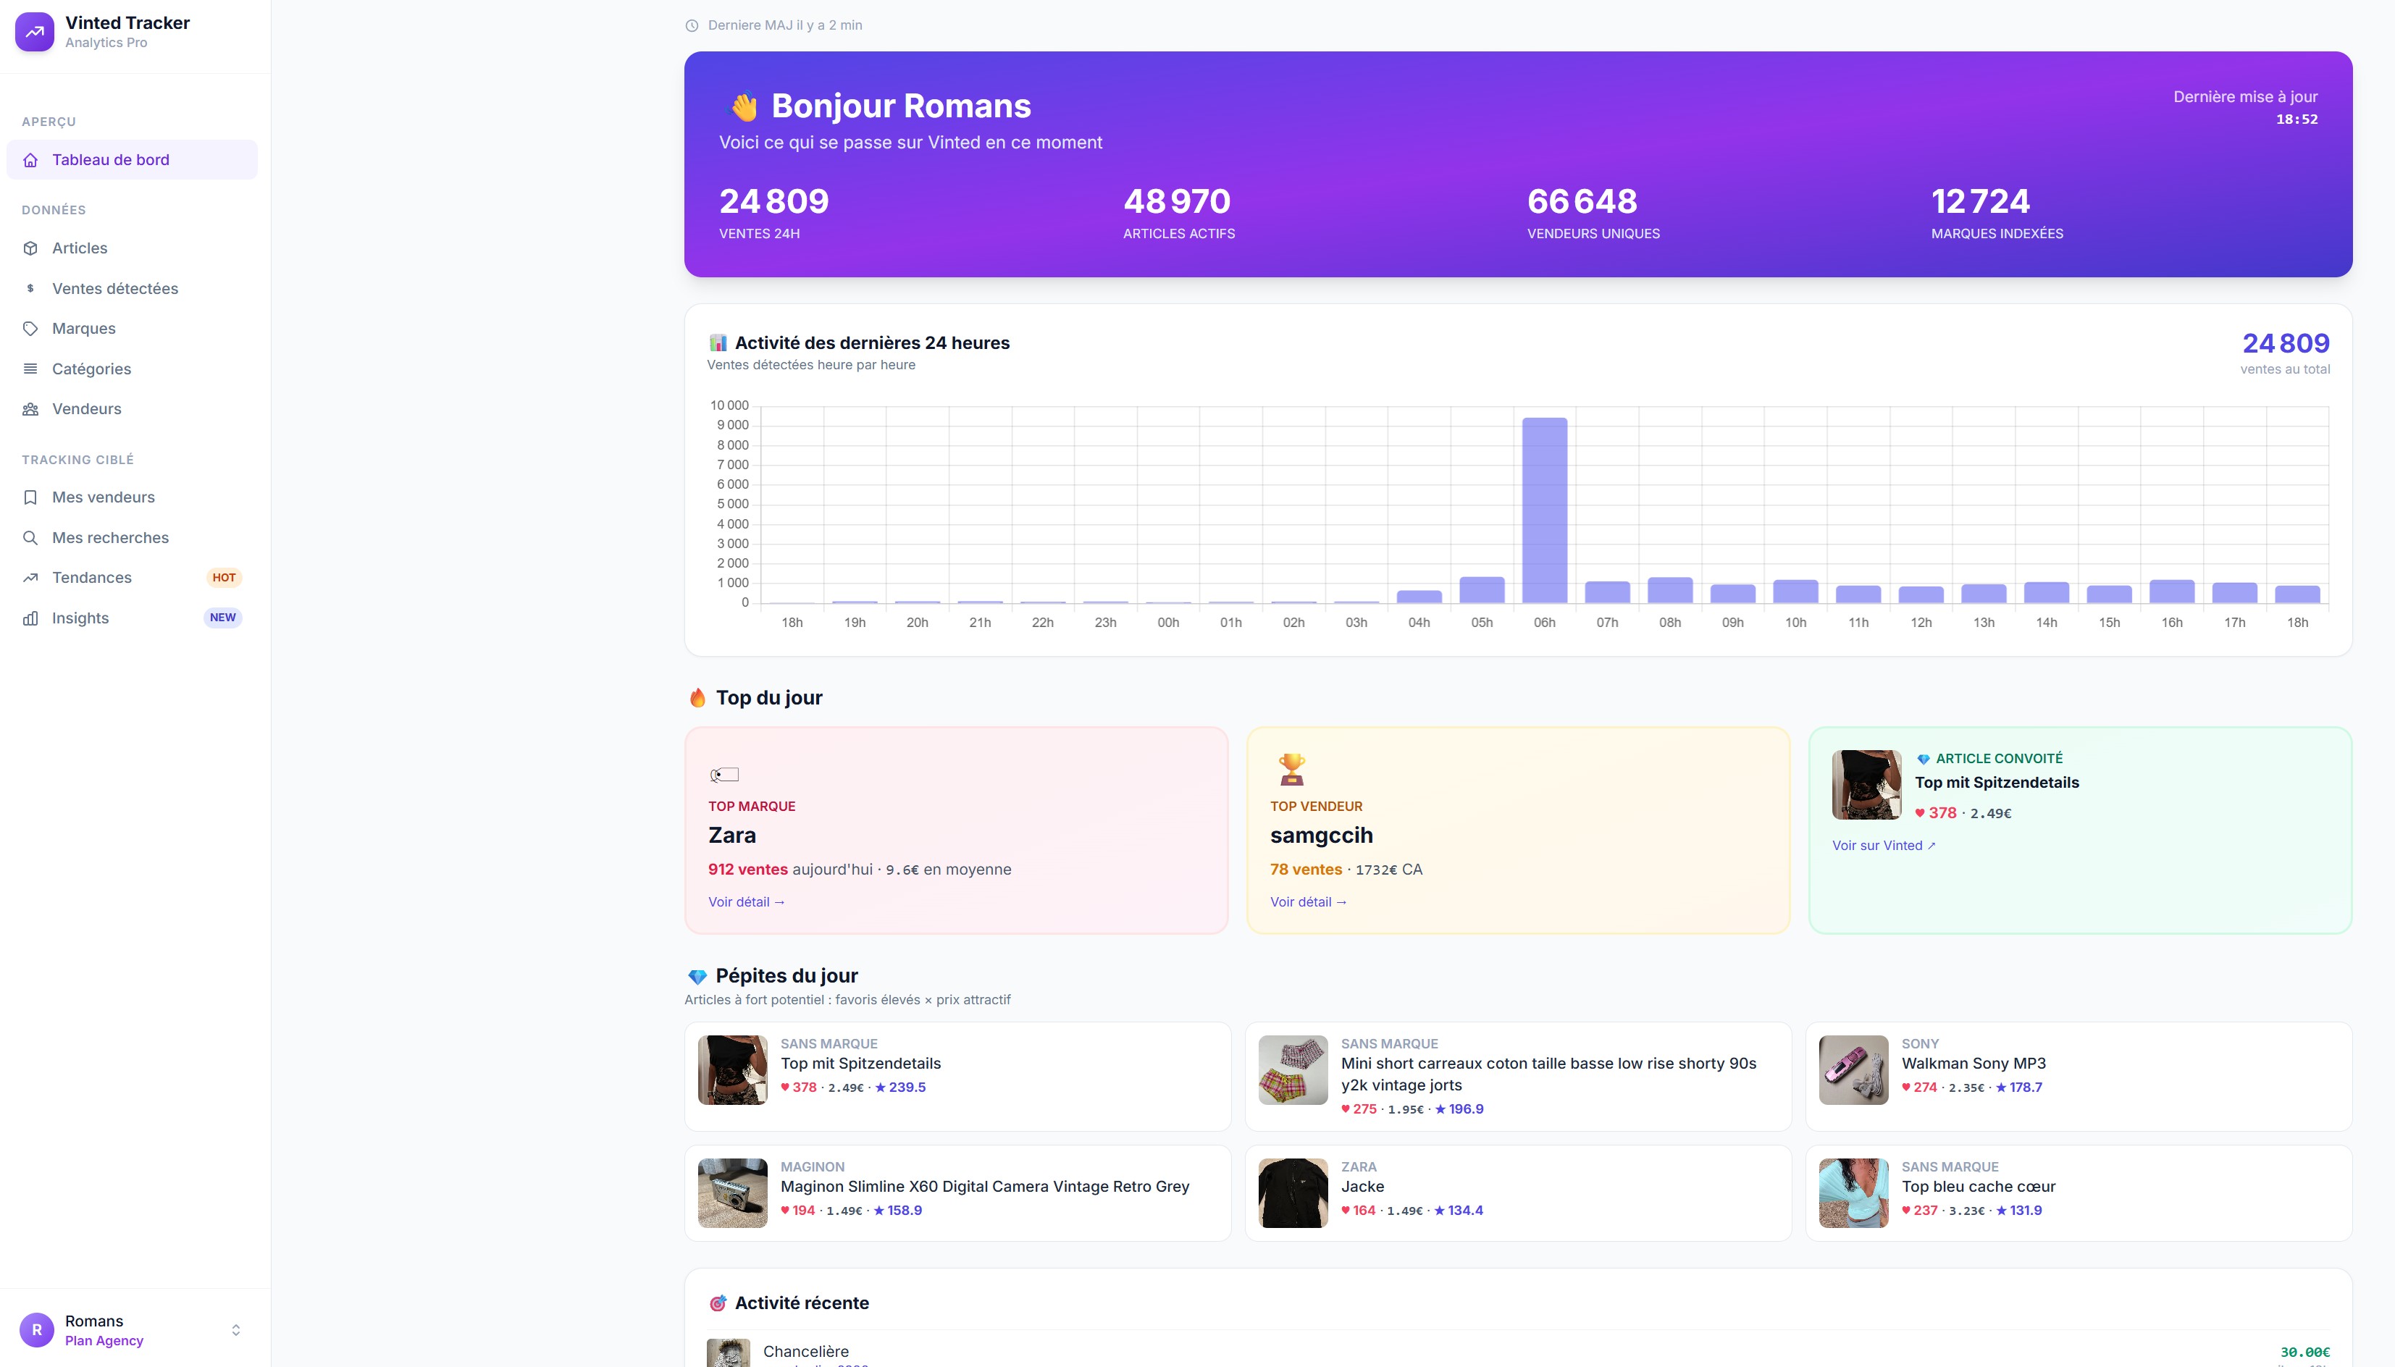Click the people icon beside Vendeurs
Image resolution: width=2395 pixels, height=1367 pixels.
point(31,409)
